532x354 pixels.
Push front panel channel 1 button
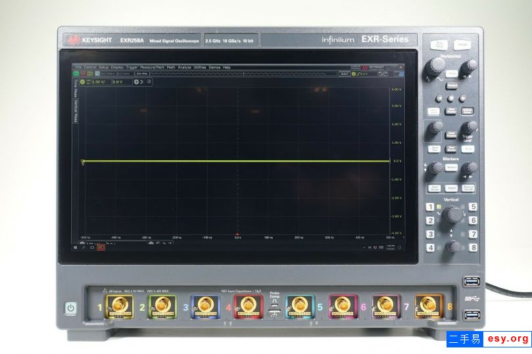(430, 207)
